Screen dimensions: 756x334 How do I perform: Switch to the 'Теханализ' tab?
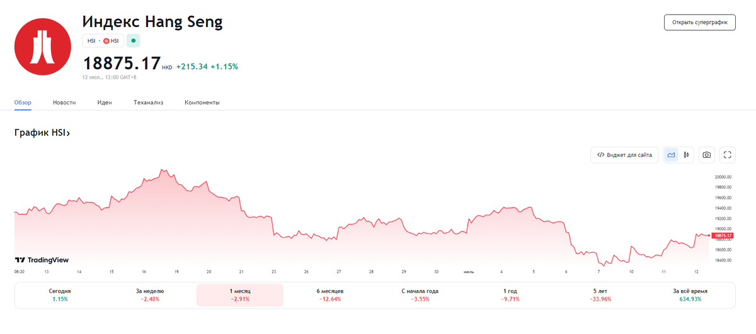[148, 103]
